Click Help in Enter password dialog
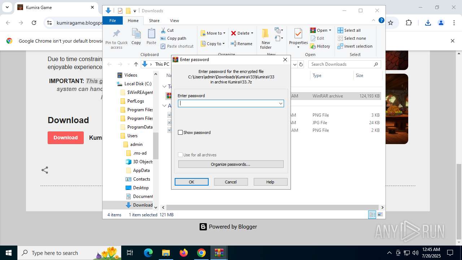 [270, 182]
